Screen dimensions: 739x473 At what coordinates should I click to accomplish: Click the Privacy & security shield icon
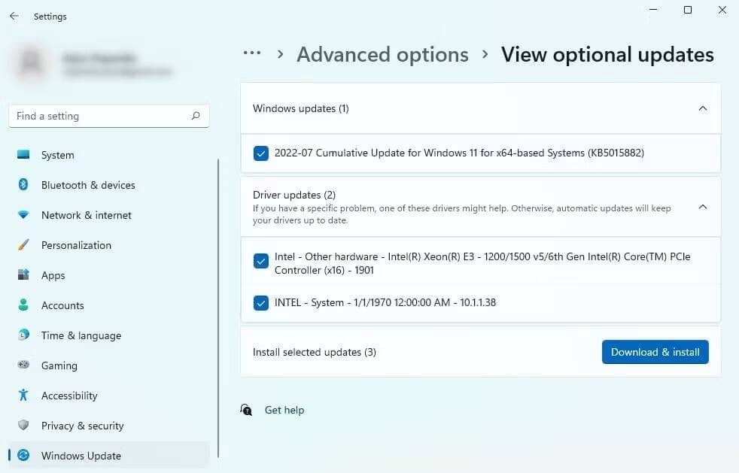point(23,426)
